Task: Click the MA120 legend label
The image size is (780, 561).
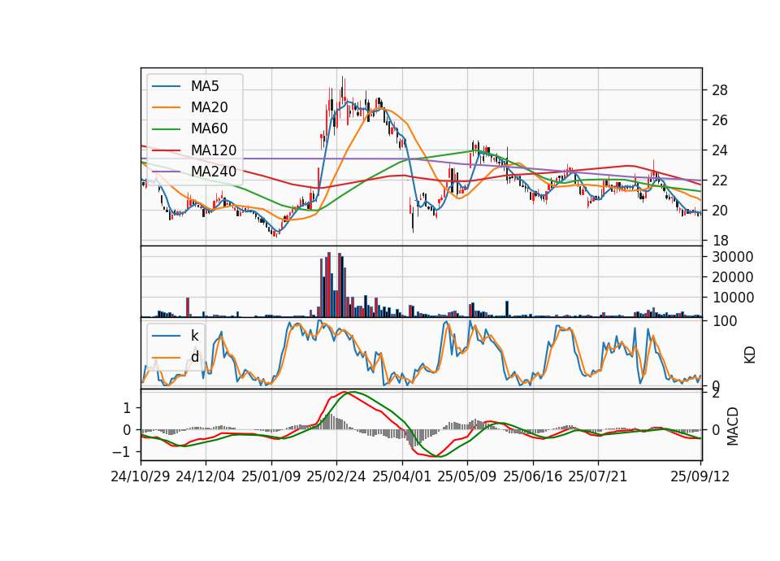Action: tap(214, 150)
